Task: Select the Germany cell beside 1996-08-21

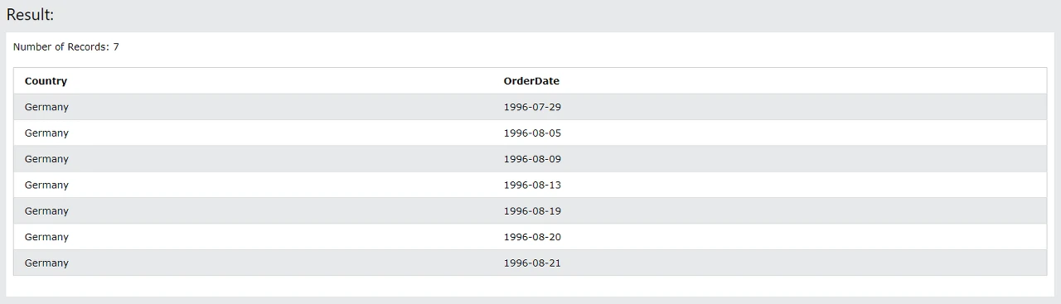Action: 46,263
